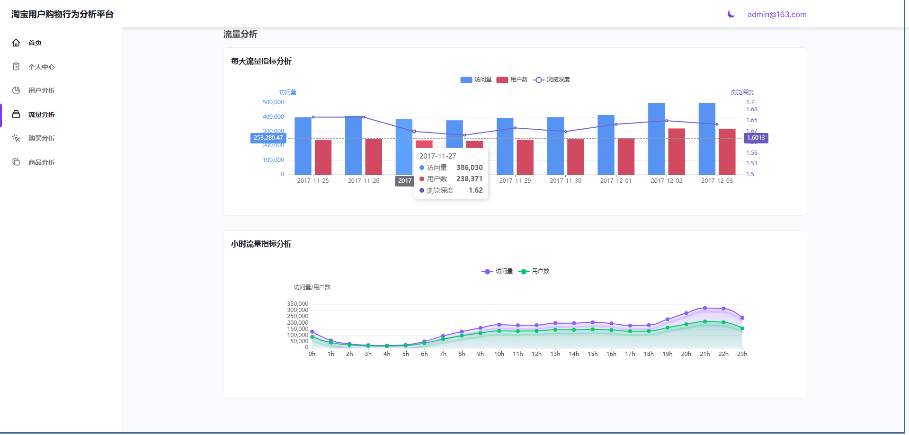Click the 个人中心 clipboard icon

16,67
